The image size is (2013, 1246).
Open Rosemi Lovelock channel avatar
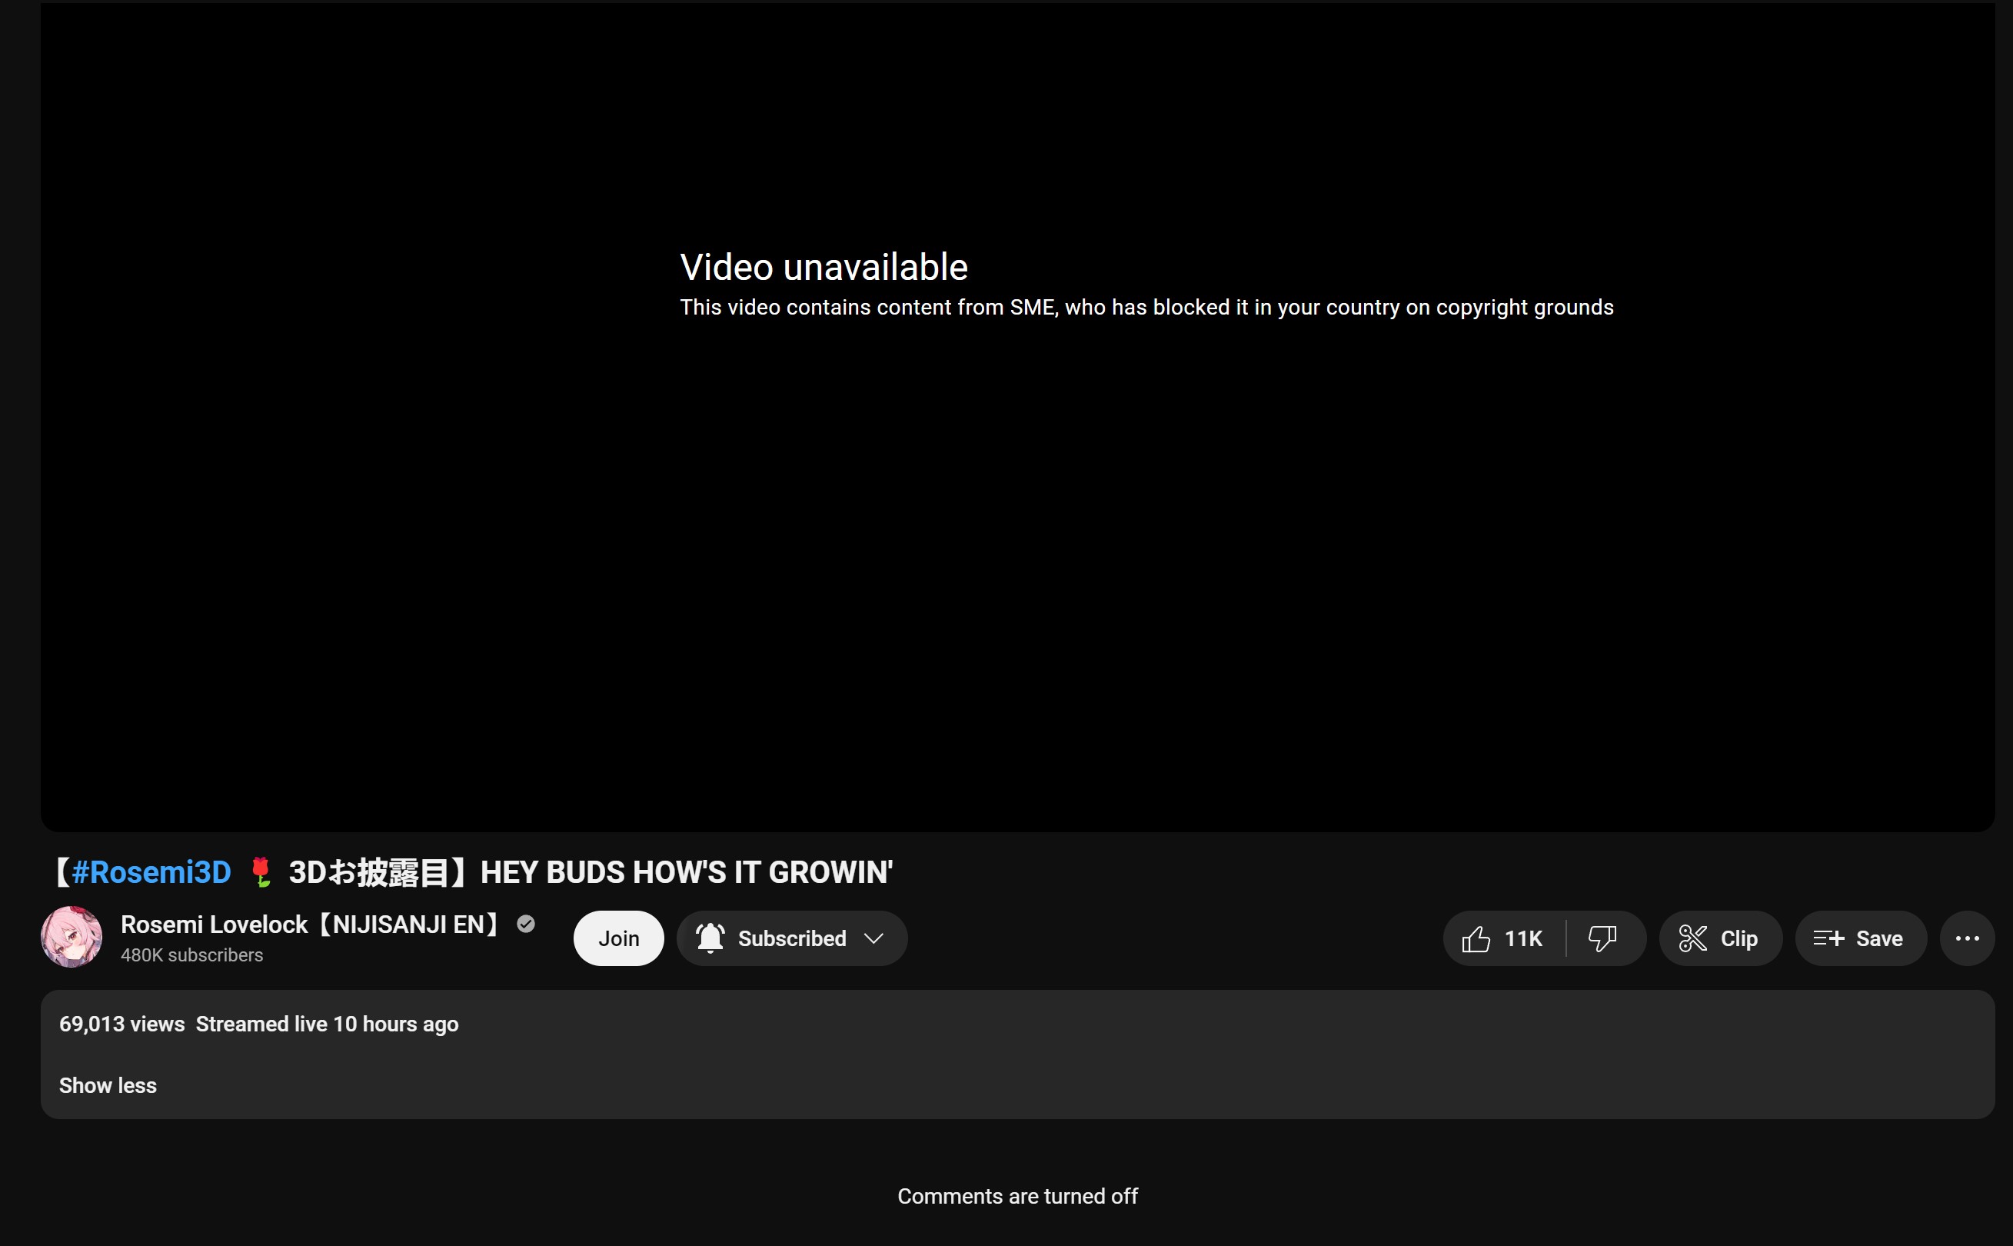72,937
